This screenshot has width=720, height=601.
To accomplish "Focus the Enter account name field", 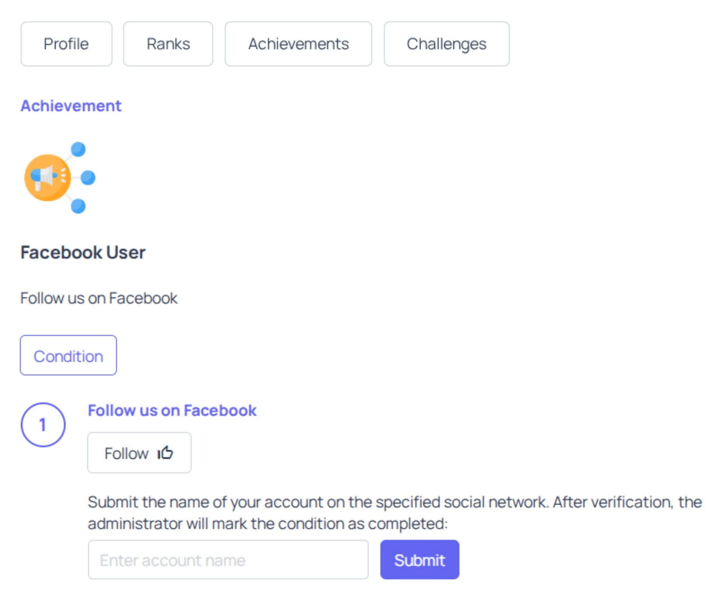I will pos(228,560).
